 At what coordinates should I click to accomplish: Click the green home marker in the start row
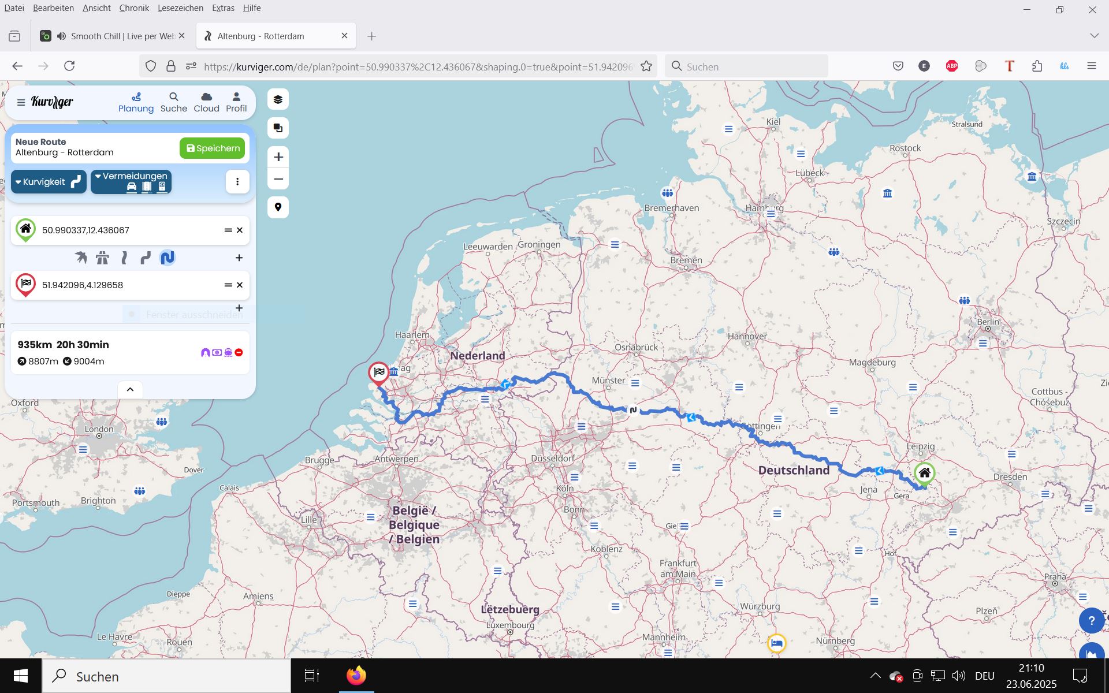25,230
